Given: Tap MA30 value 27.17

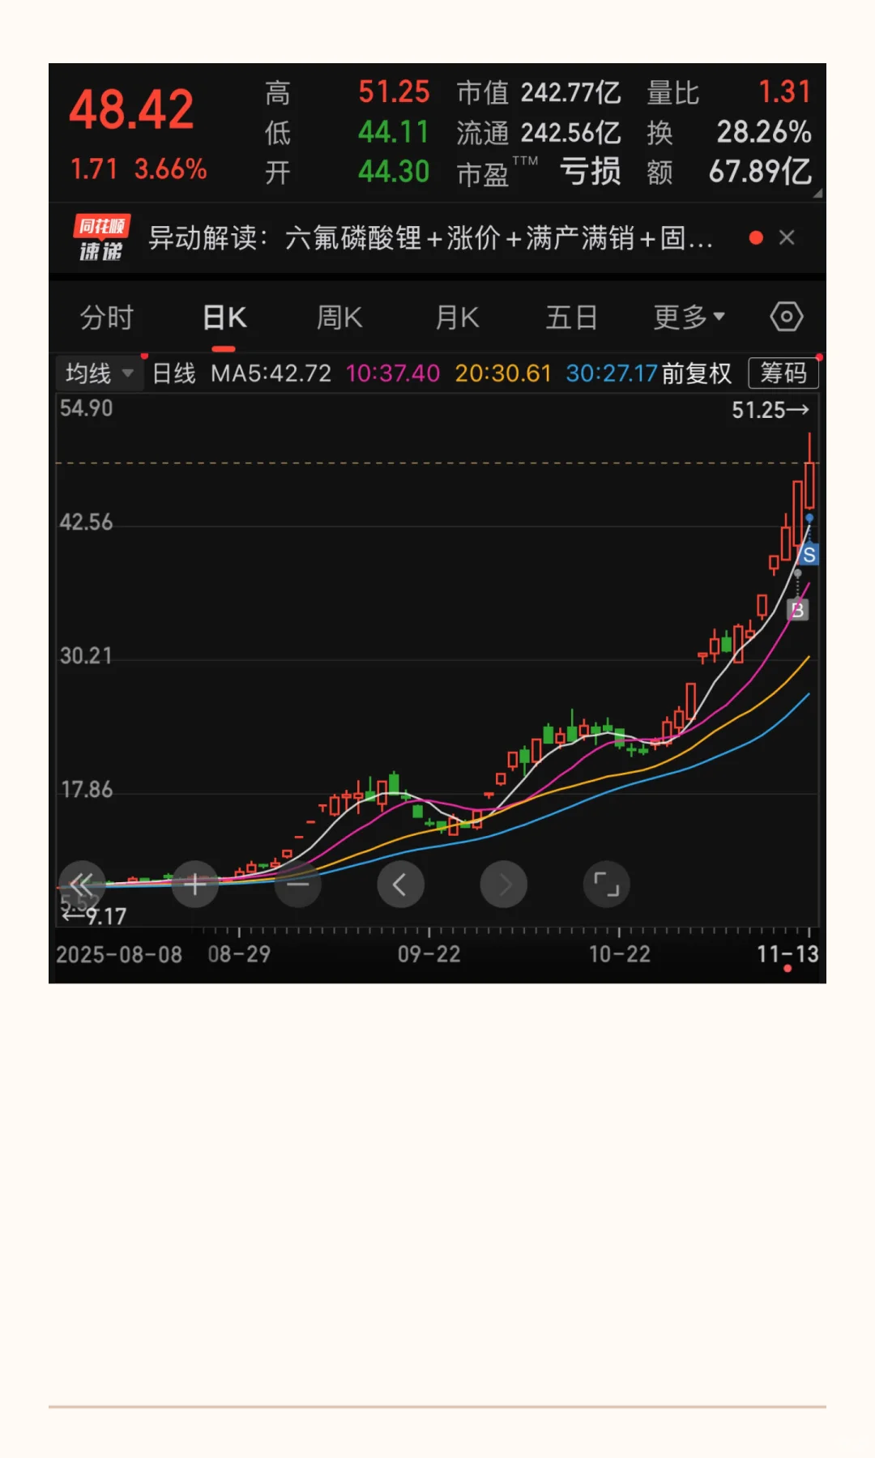Looking at the screenshot, I should click(x=612, y=373).
